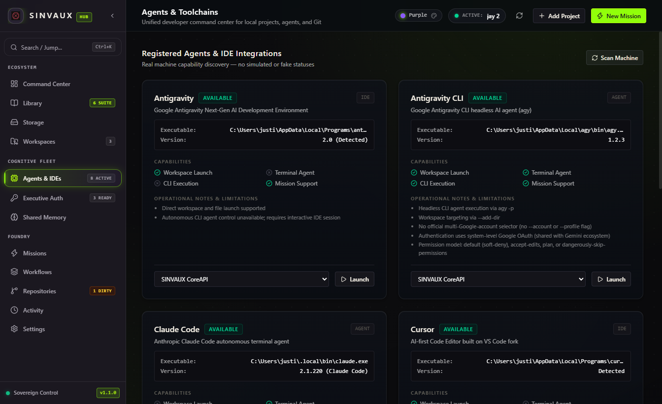Click the v1.1.0 version badge

pyautogui.click(x=108, y=393)
